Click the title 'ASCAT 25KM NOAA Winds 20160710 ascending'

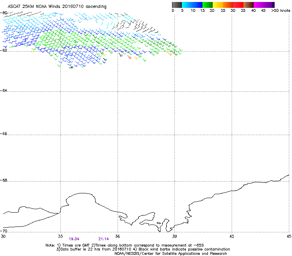(x=57, y=7)
